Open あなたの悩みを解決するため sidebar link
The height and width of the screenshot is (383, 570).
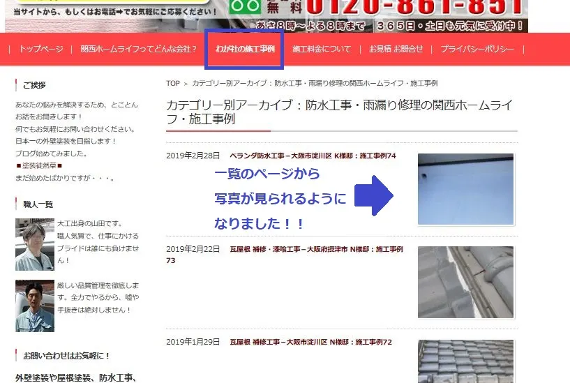point(77,110)
